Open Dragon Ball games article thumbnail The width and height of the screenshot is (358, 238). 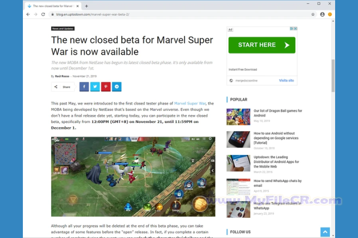point(238,117)
